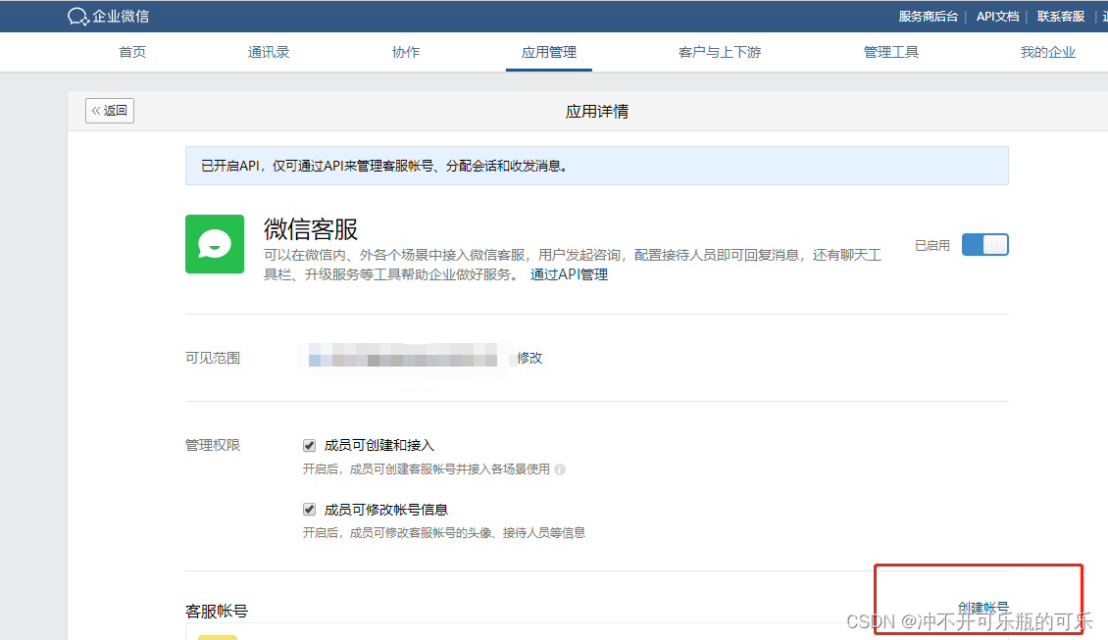Open 服务商后台 link
Viewport: 1108px width, 640px height.
(928, 17)
